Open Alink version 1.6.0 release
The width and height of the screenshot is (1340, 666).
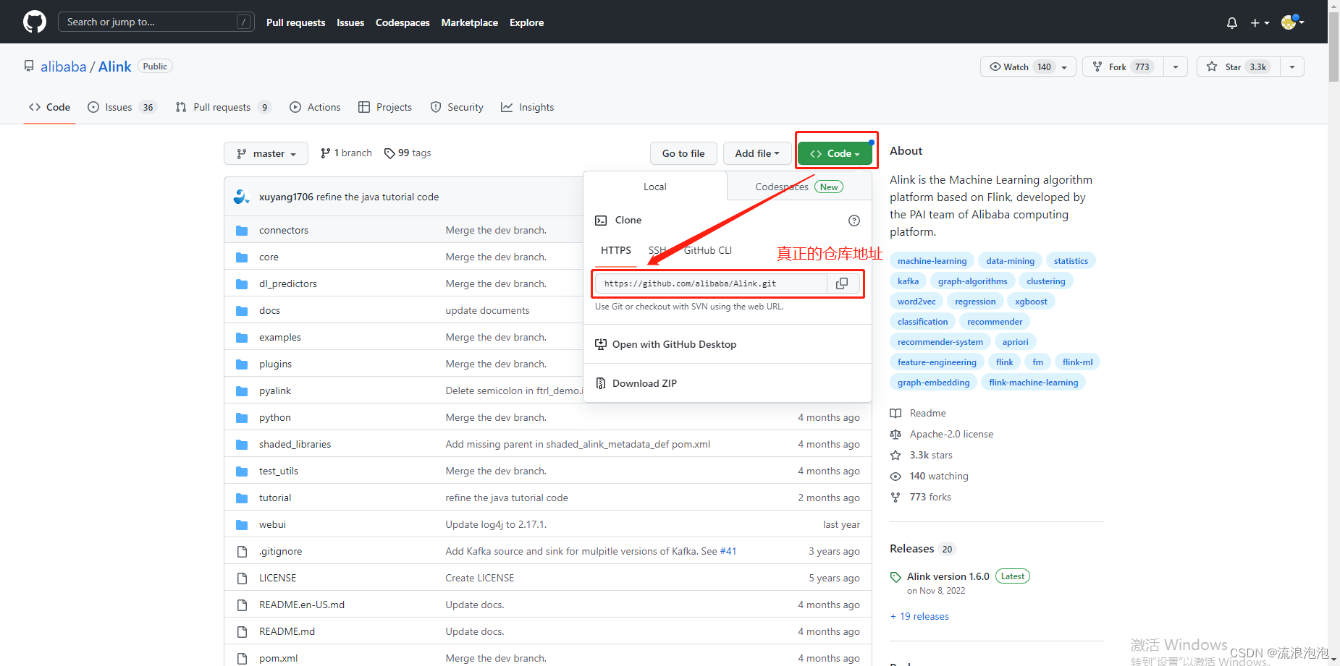(x=948, y=576)
